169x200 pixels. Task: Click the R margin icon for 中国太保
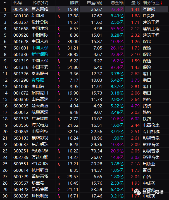coord(59,48)
